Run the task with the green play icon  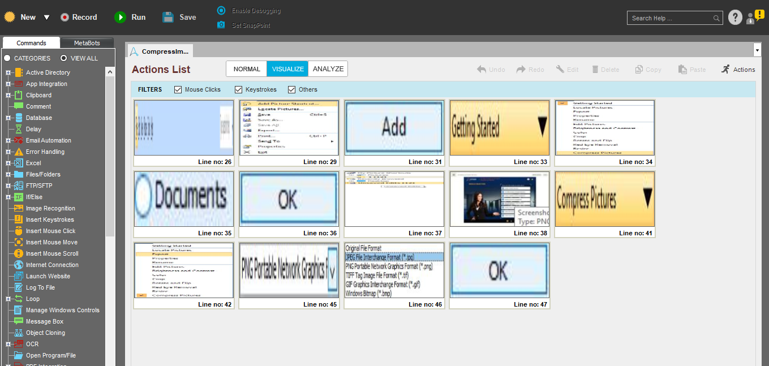coord(120,18)
